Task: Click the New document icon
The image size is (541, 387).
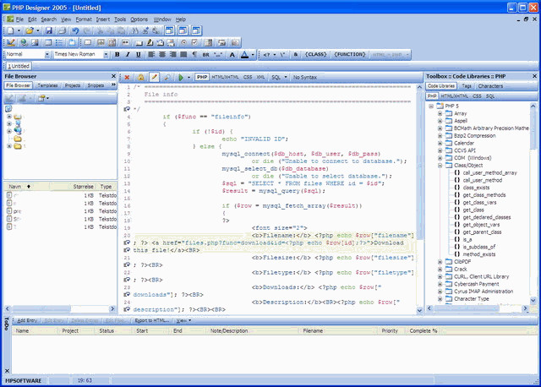Action: pyautogui.click(x=11, y=30)
